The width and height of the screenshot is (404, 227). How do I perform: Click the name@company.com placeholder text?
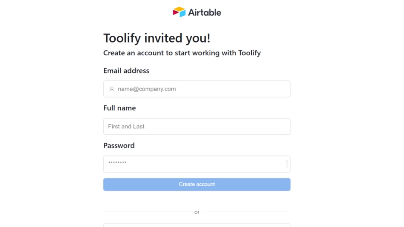click(x=147, y=89)
